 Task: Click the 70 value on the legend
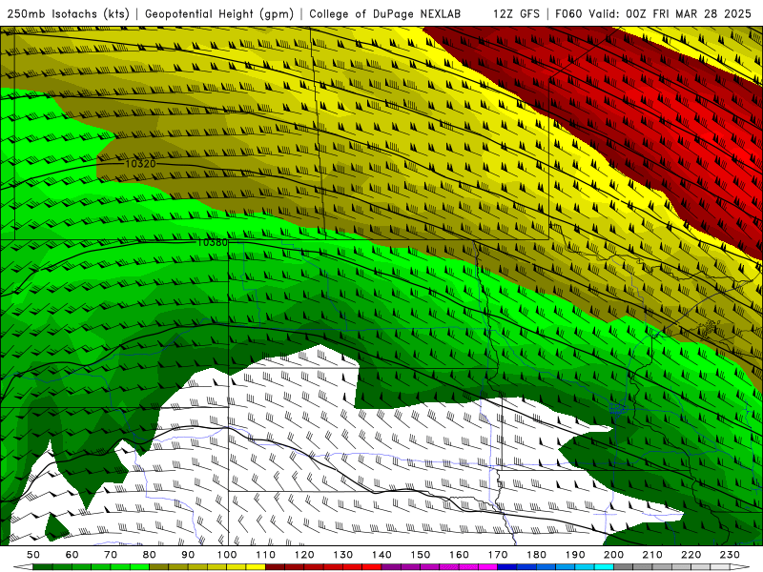(x=111, y=555)
